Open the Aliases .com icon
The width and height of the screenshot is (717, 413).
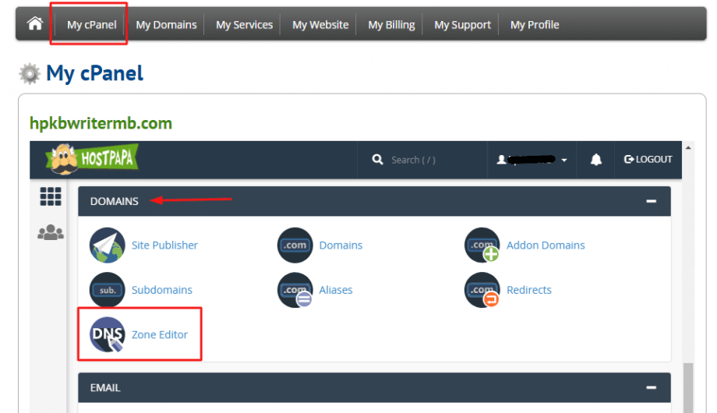click(x=295, y=290)
